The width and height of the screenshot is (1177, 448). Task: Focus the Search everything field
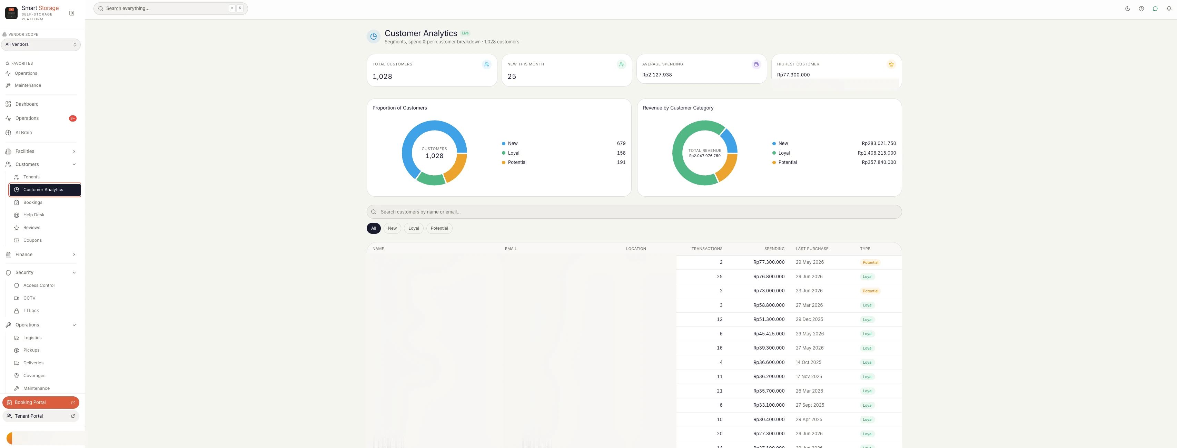(x=170, y=9)
